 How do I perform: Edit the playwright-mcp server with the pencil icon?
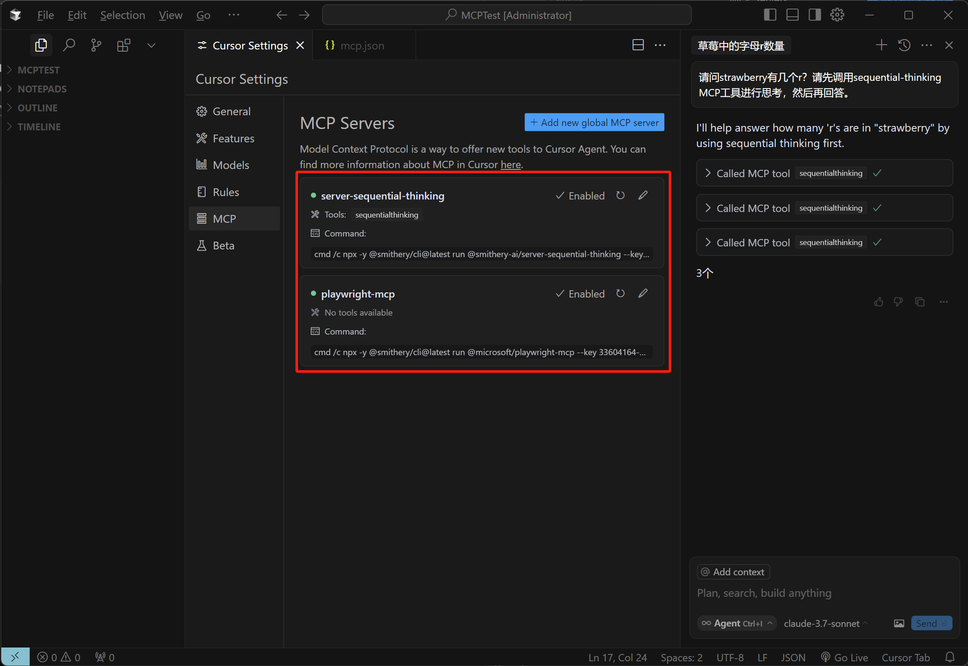[643, 294]
